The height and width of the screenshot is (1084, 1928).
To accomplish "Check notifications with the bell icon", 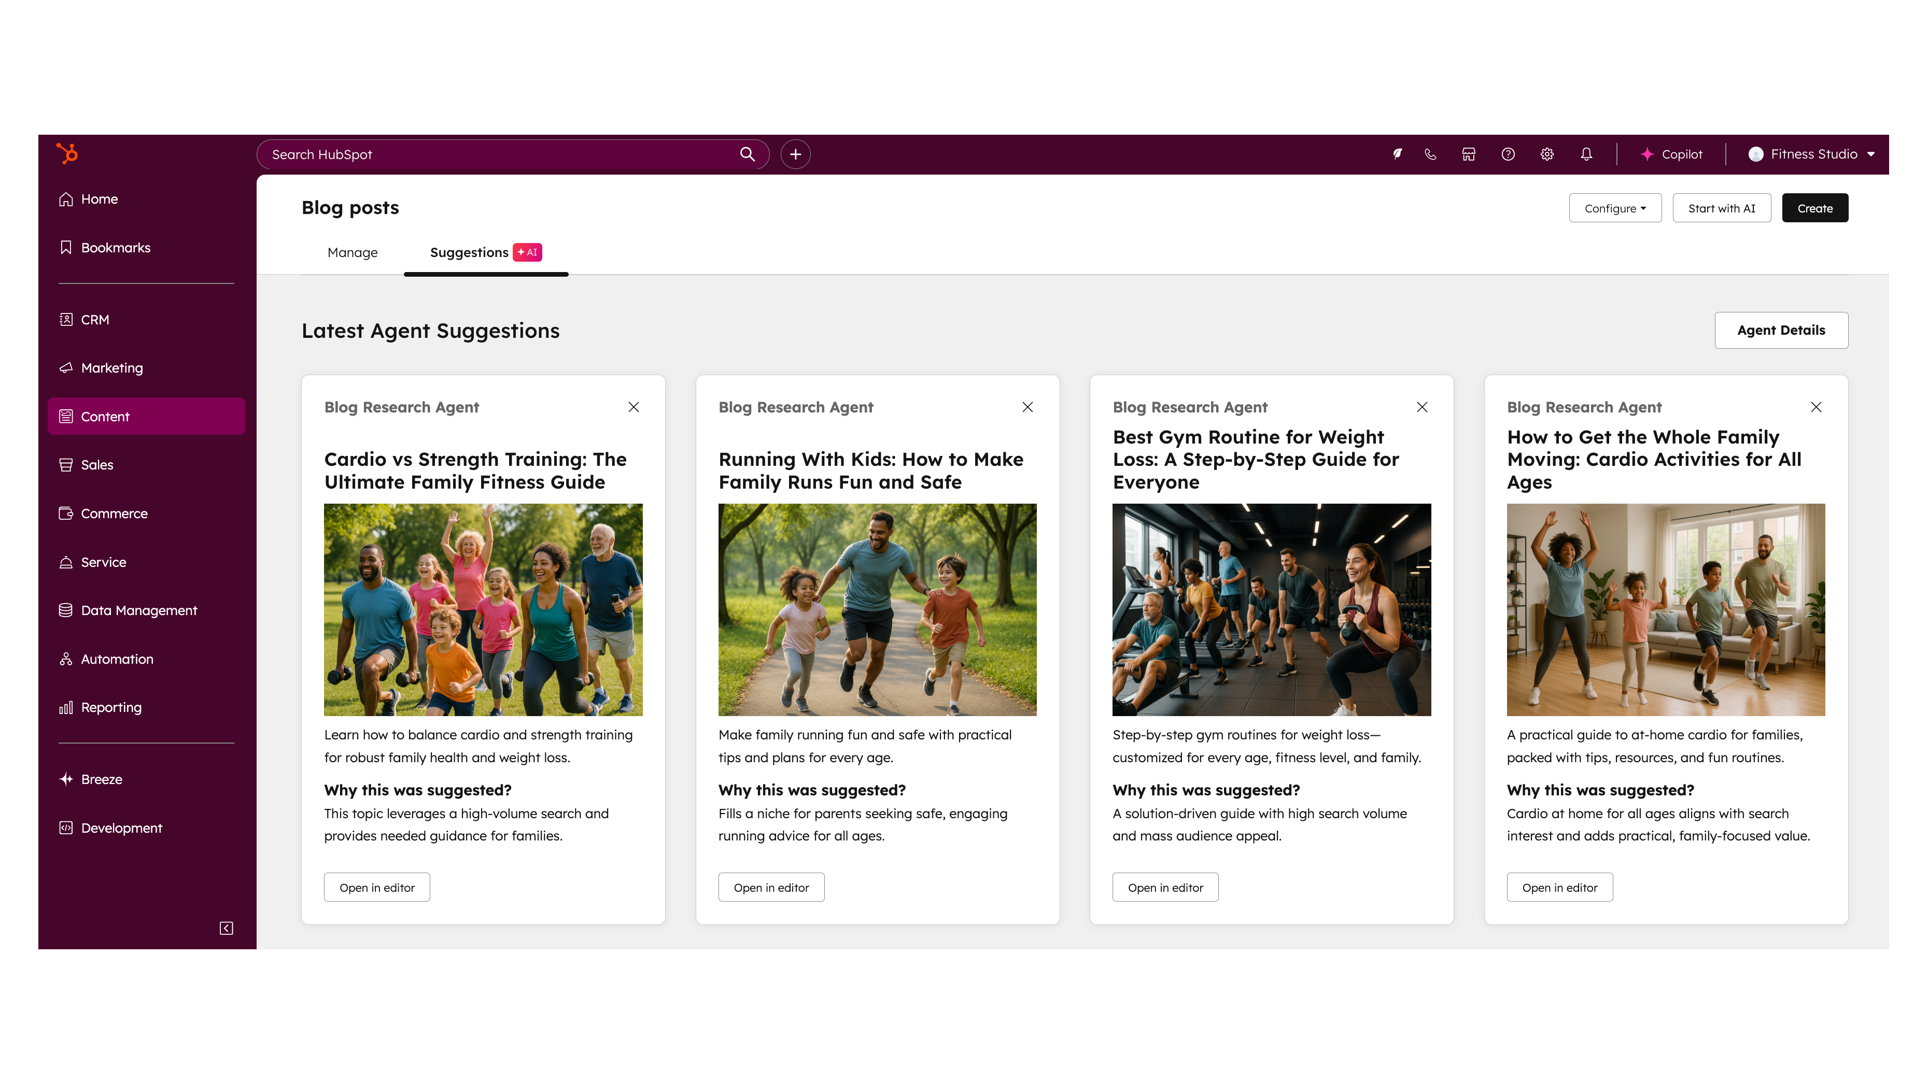I will point(1586,154).
